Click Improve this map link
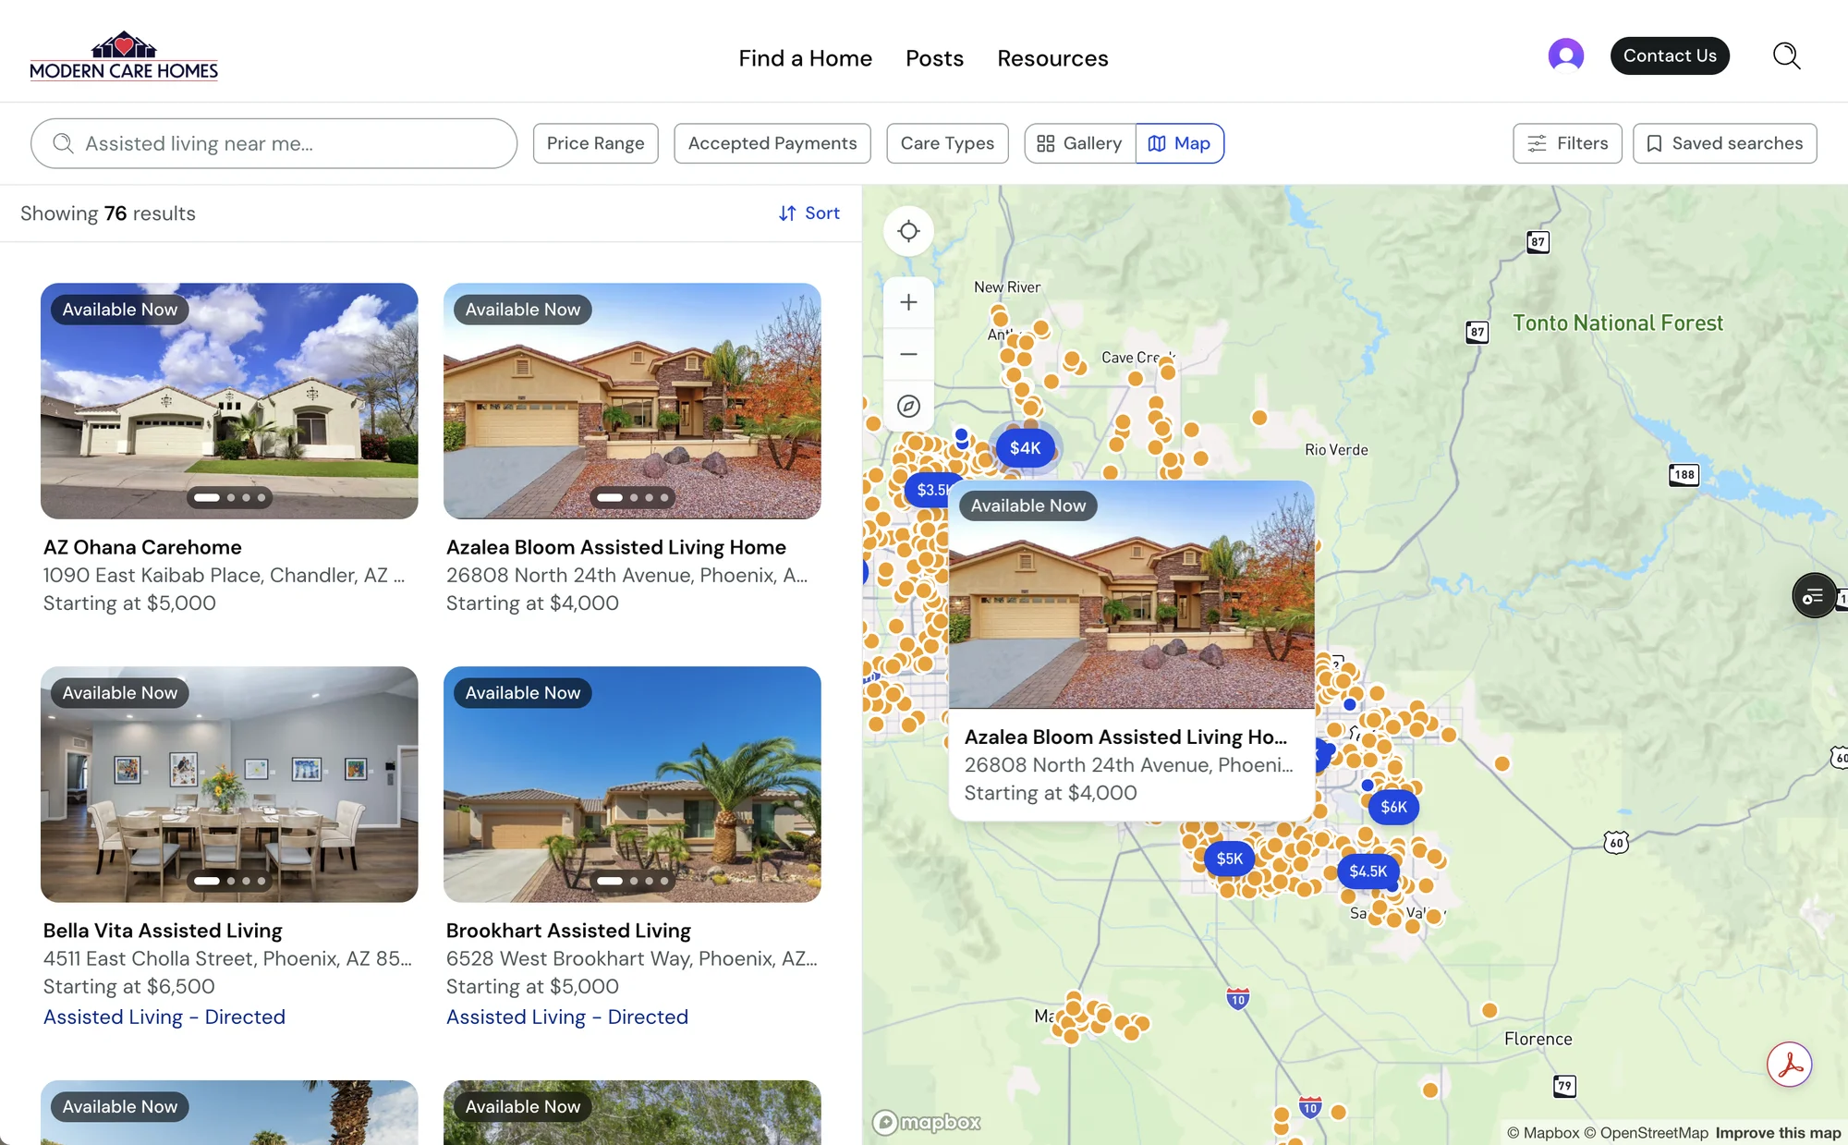1848x1145 pixels. pos(1778,1133)
